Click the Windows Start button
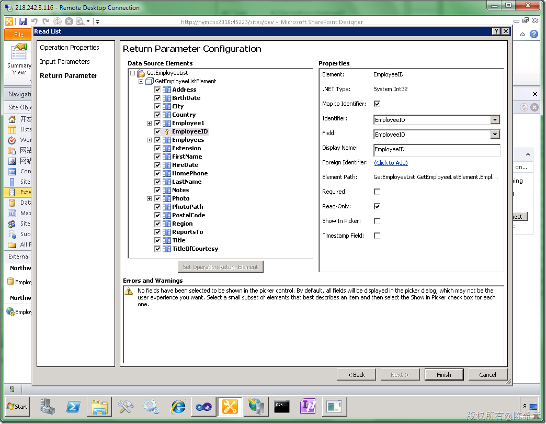The width and height of the screenshot is (546, 424). pyautogui.click(x=17, y=407)
